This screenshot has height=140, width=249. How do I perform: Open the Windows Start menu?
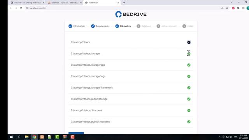[11, 137]
